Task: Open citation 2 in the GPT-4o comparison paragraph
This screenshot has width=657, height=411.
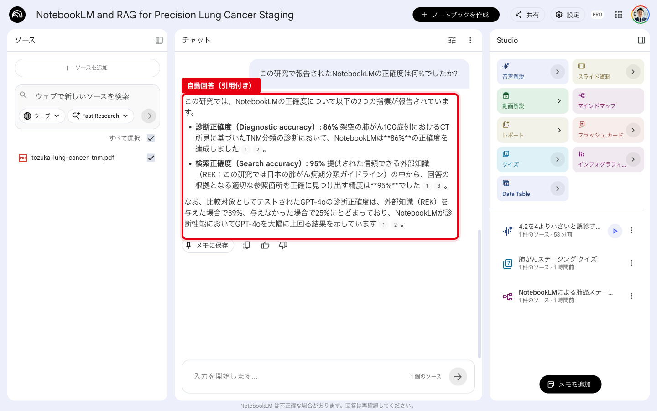Action: pyautogui.click(x=396, y=225)
